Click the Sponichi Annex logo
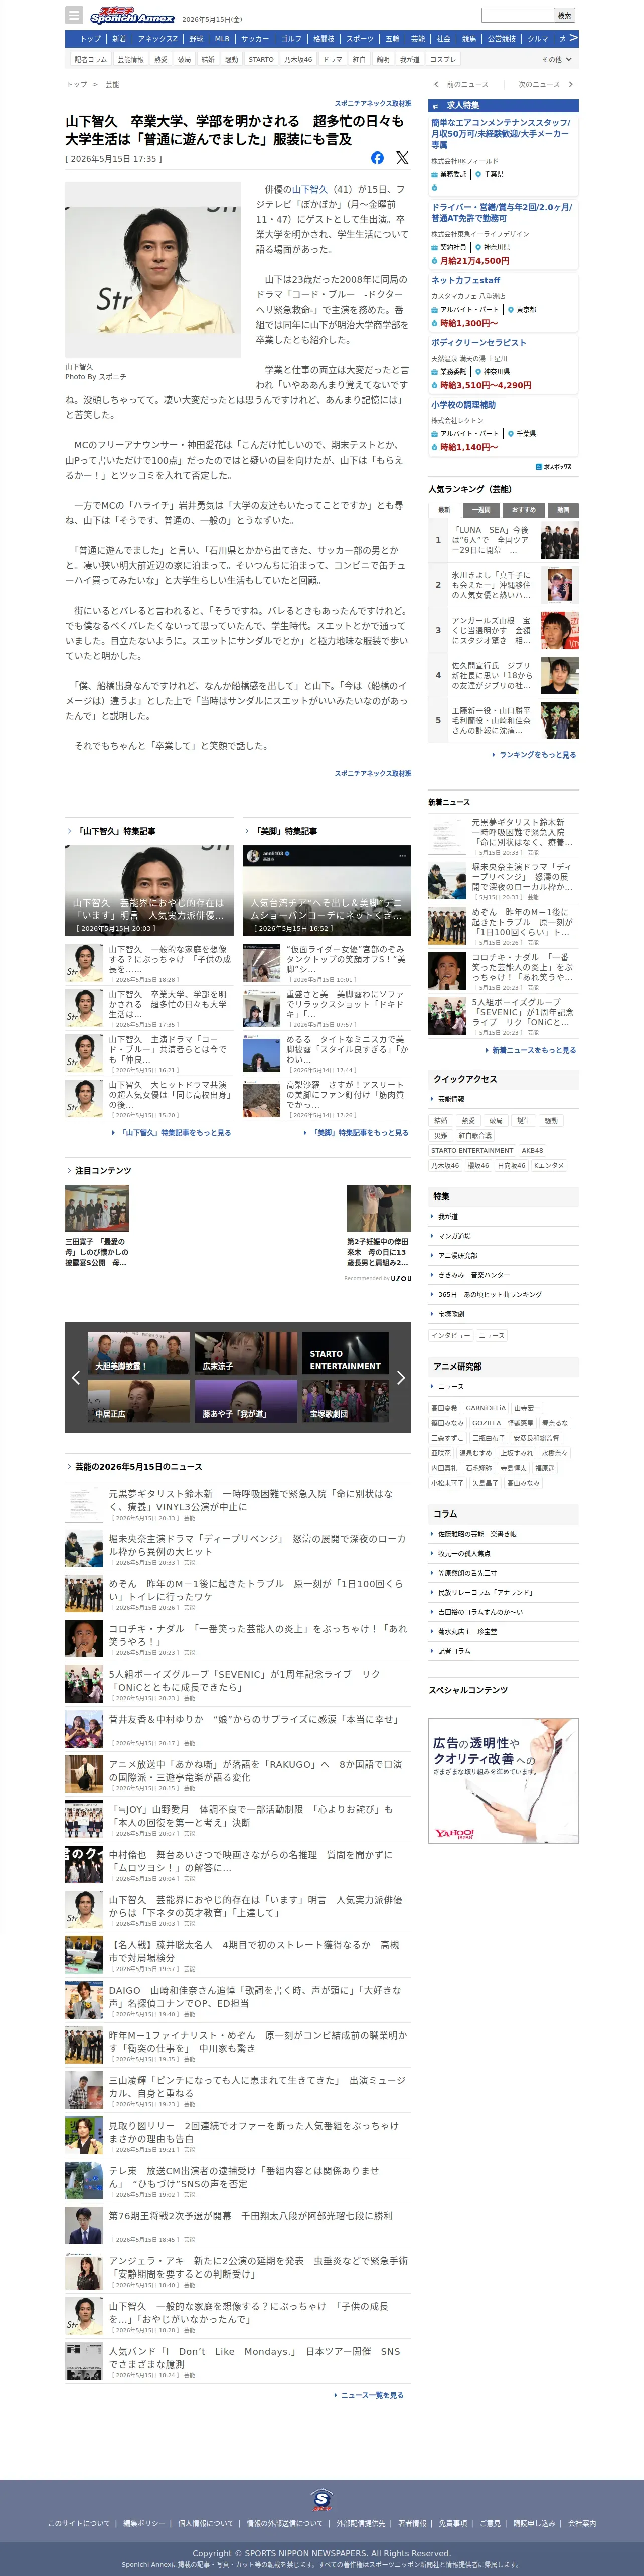This screenshot has height=2576, width=644. 132,15
